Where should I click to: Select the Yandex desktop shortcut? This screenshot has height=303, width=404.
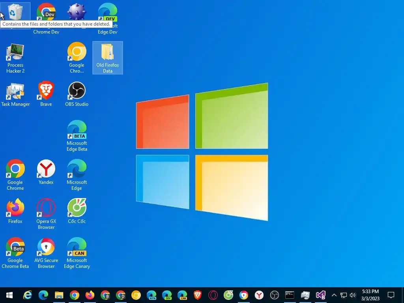tap(46, 172)
